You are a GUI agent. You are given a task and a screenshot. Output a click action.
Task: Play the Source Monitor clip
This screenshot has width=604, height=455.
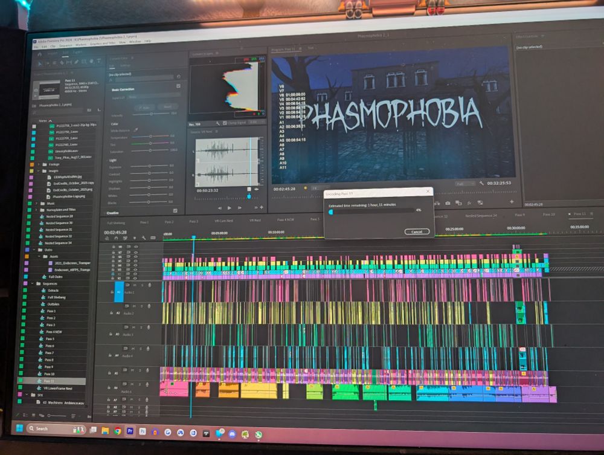coord(229,208)
